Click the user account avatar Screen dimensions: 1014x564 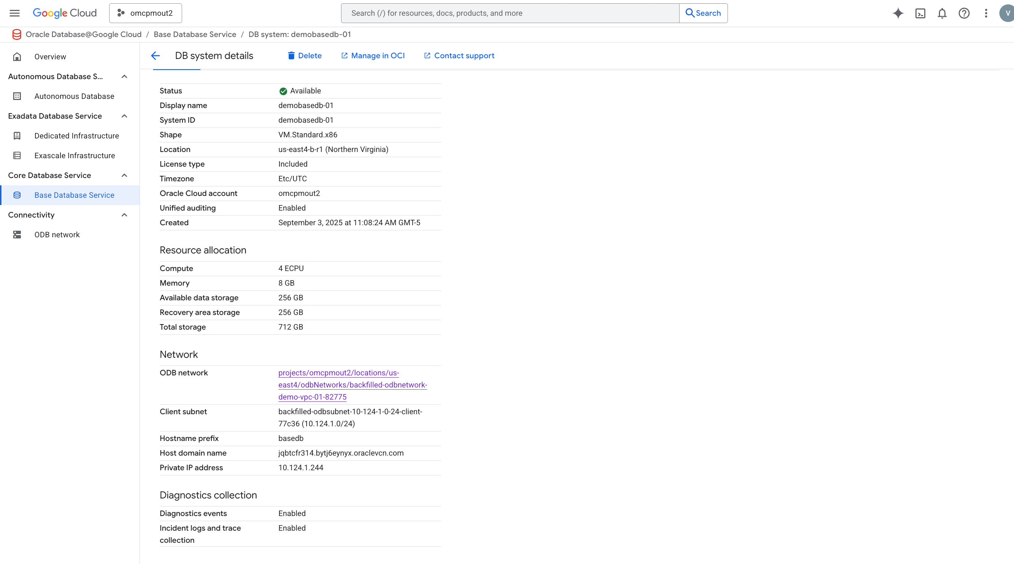point(1007,13)
